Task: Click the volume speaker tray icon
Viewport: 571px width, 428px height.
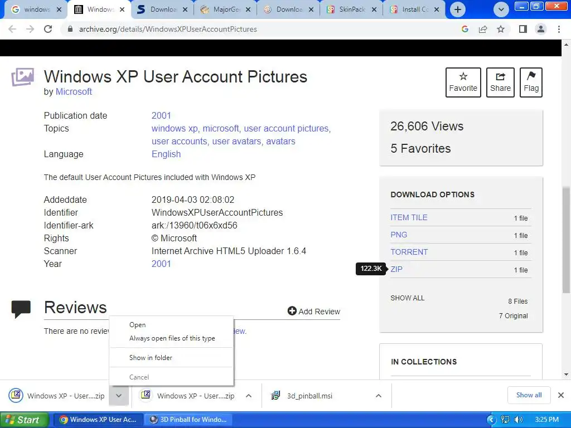Action: coord(519,420)
